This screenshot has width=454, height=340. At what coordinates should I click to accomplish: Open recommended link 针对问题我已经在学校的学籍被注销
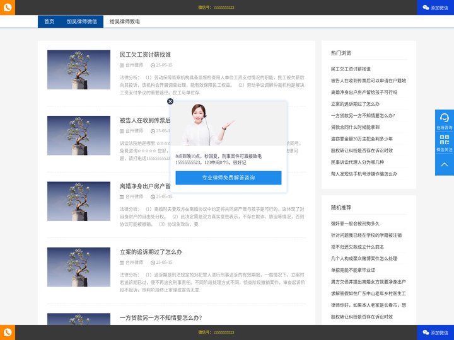pos(366,235)
